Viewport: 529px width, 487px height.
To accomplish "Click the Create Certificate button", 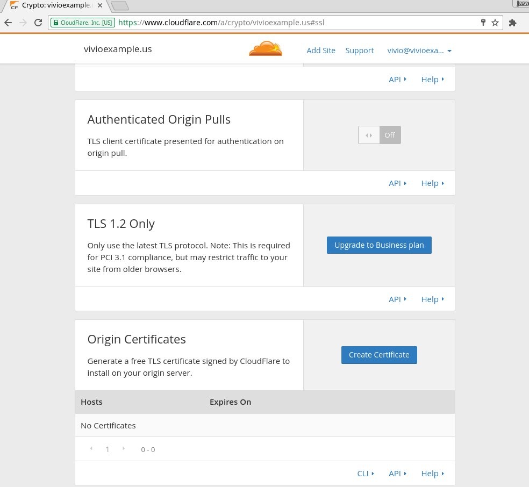I will [379, 355].
